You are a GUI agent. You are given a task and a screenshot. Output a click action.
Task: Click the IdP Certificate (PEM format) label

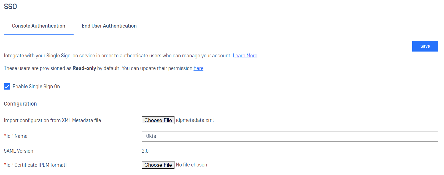click(35, 165)
